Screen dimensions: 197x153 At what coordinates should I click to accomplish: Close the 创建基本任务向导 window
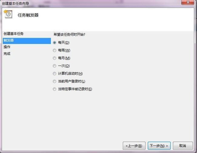(188, 2)
